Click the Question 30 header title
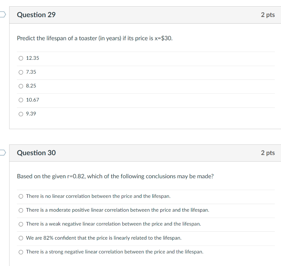 coord(36,153)
